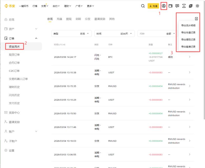Viewport: 205px width, 168px height.
Task: Click the download icon in top bar
Action: (x=184, y=6)
